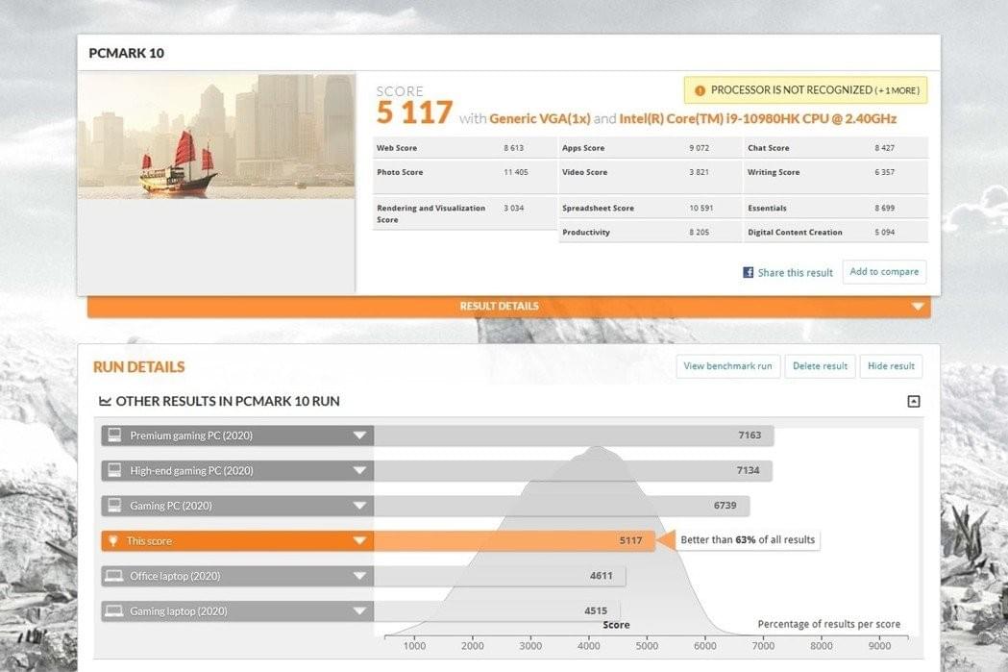The height and width of the screenshot is (672, 1008).
Task: Expand the High-end gaming PC (2020) row
Action: (359, 470)
